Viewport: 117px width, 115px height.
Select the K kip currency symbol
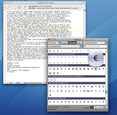100,69
